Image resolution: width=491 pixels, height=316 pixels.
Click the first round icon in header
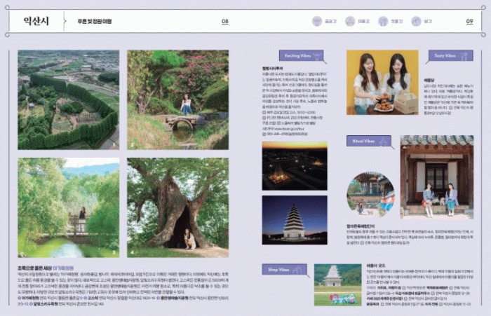[317, 22]
